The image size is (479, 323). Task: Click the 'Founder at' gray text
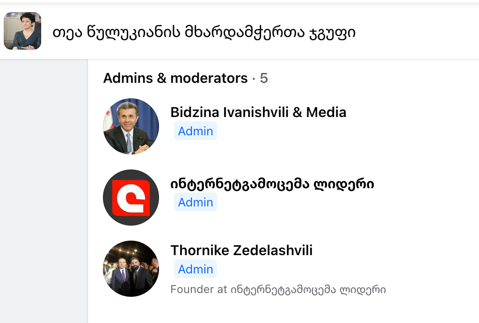tap(199, 289)
